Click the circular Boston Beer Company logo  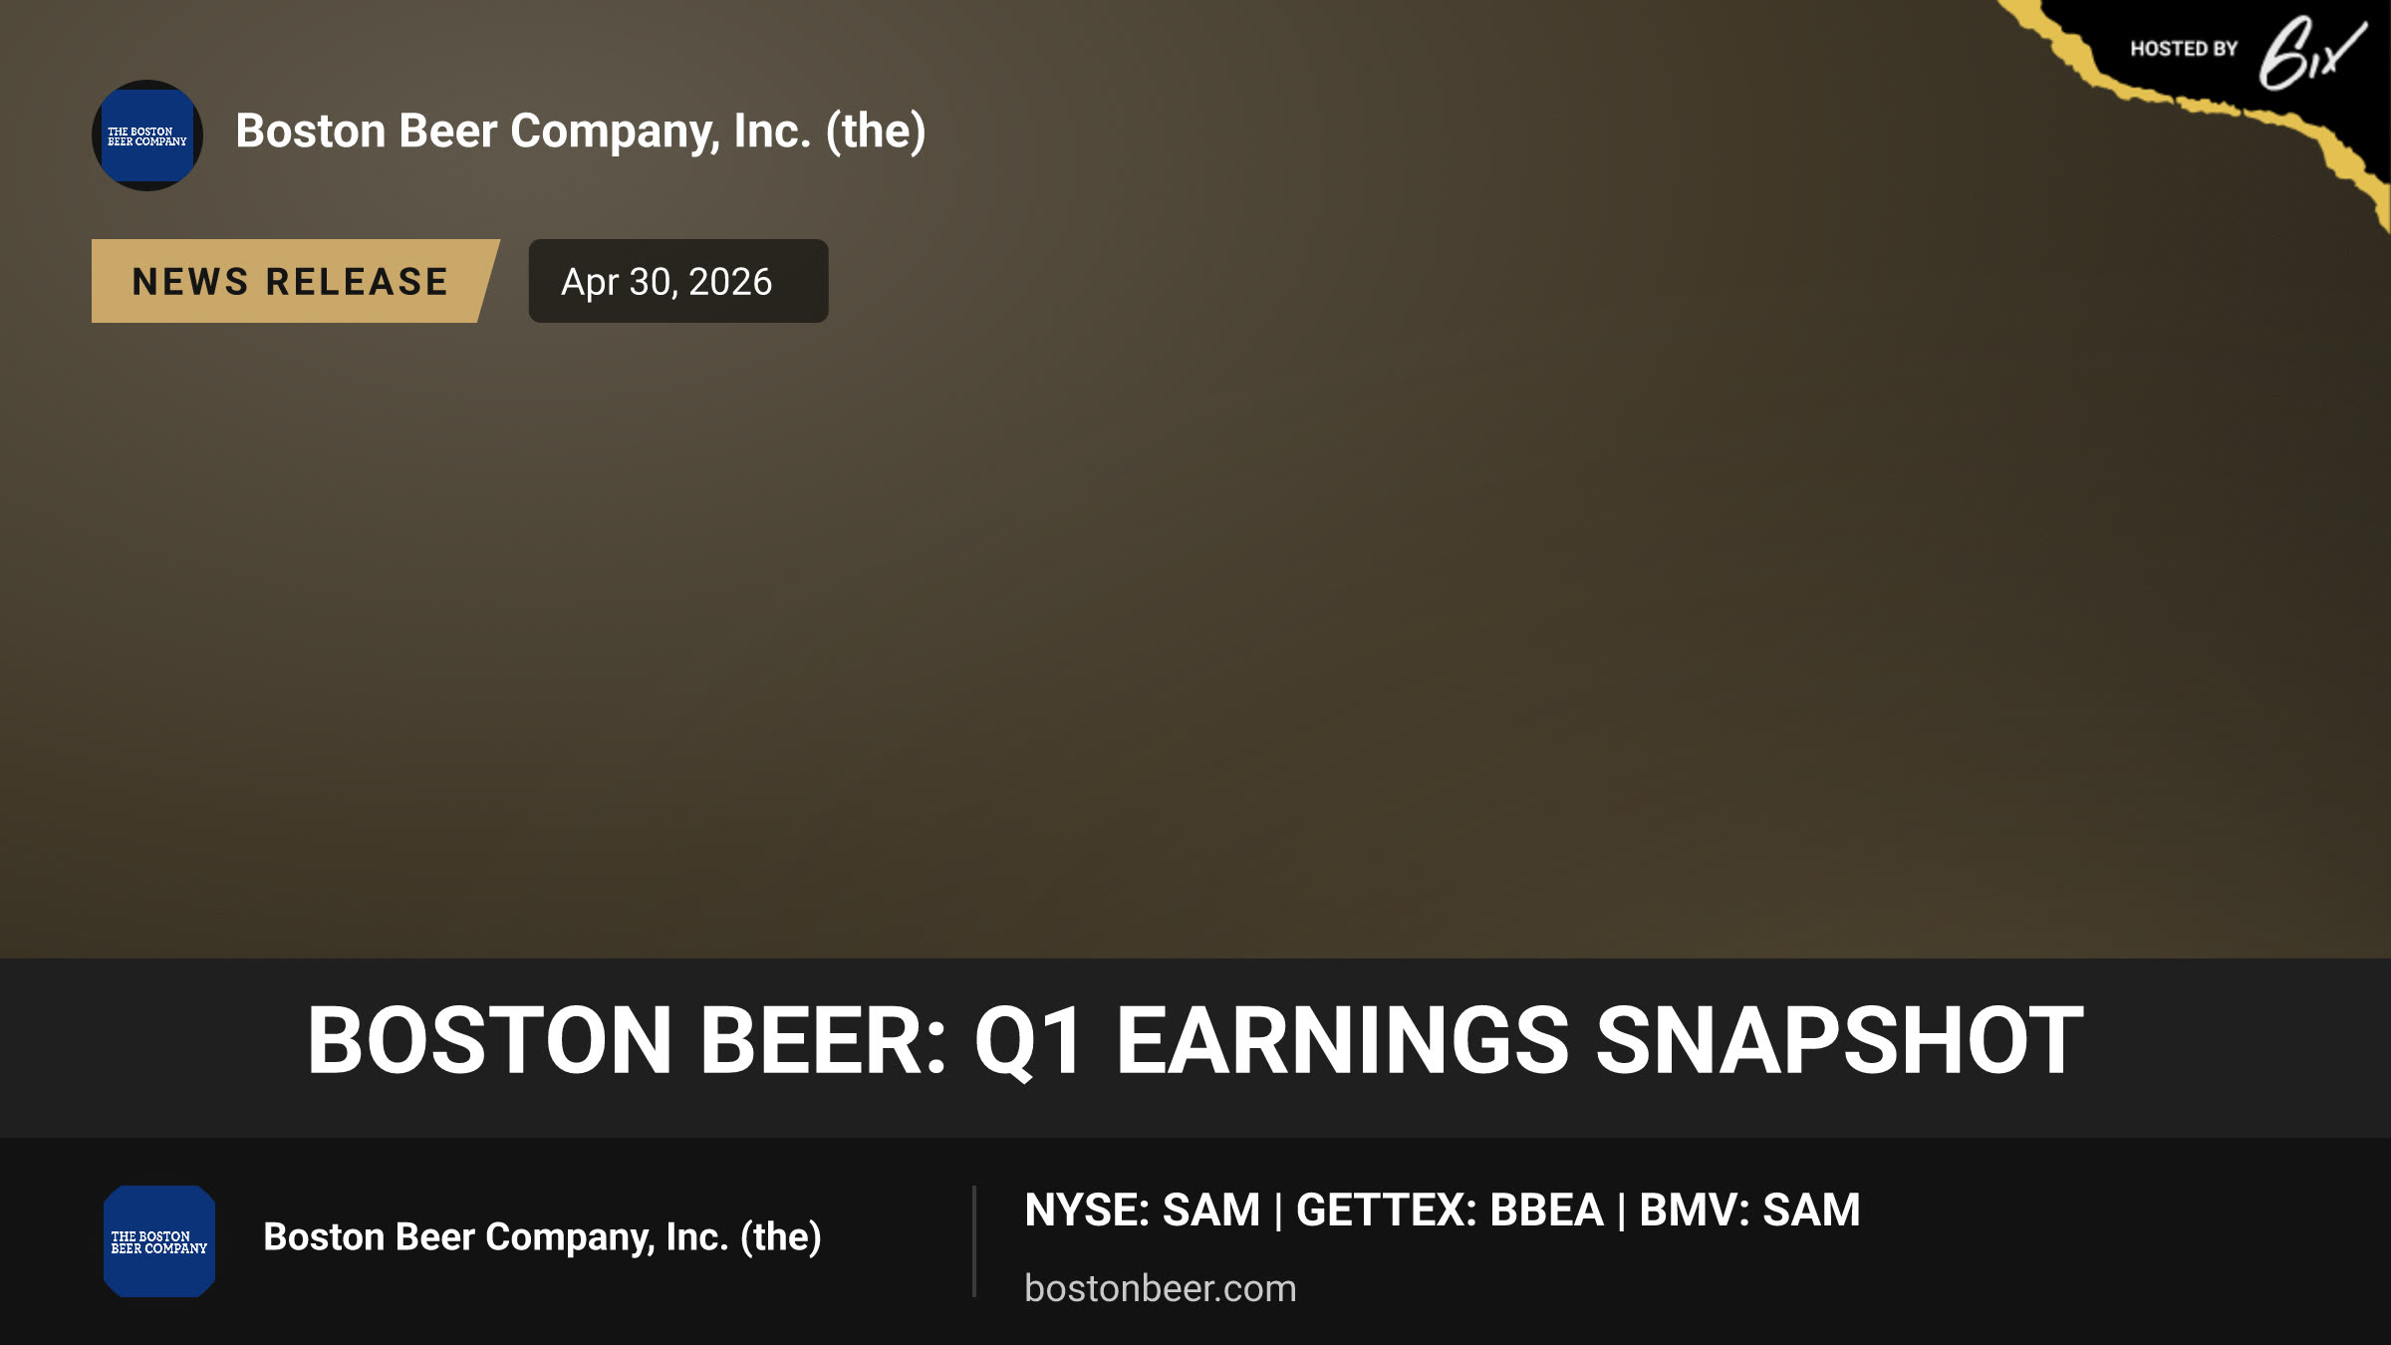click(x=147, y=135)
